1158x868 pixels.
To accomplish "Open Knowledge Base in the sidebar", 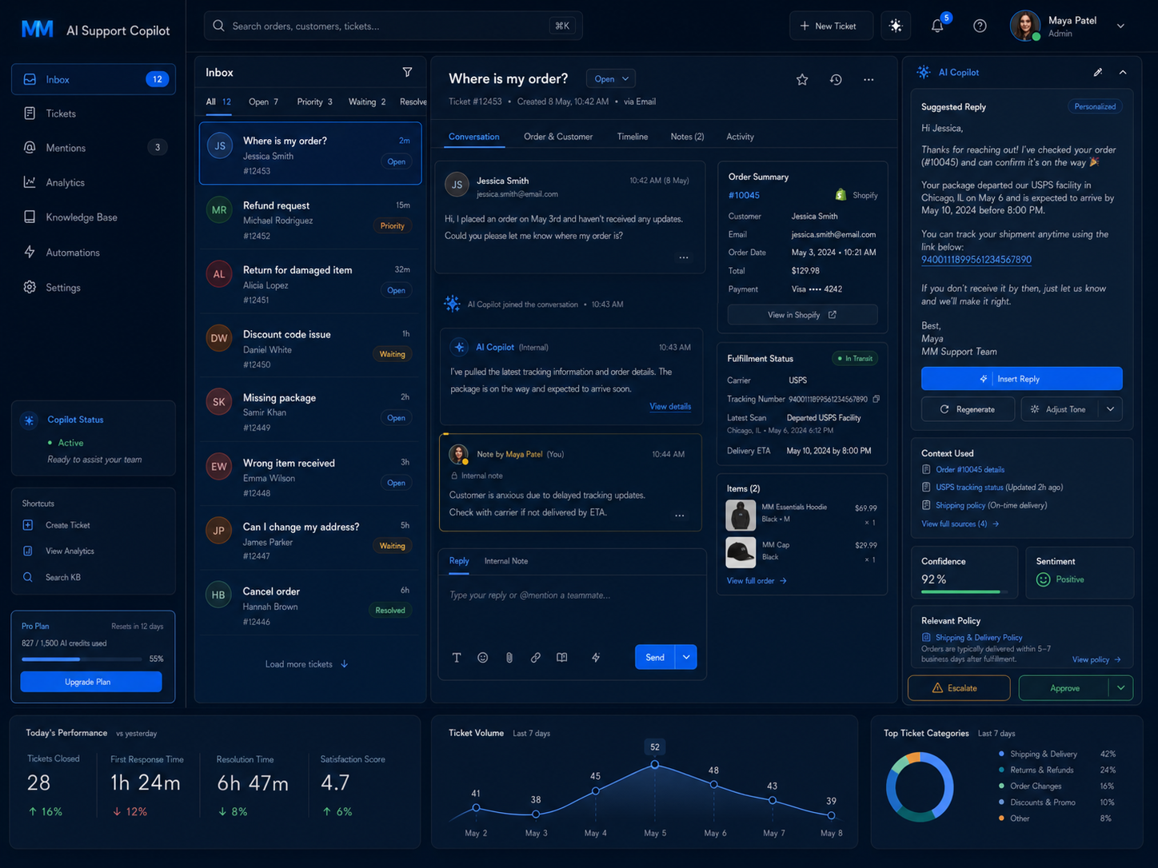I will pos(94,217).
